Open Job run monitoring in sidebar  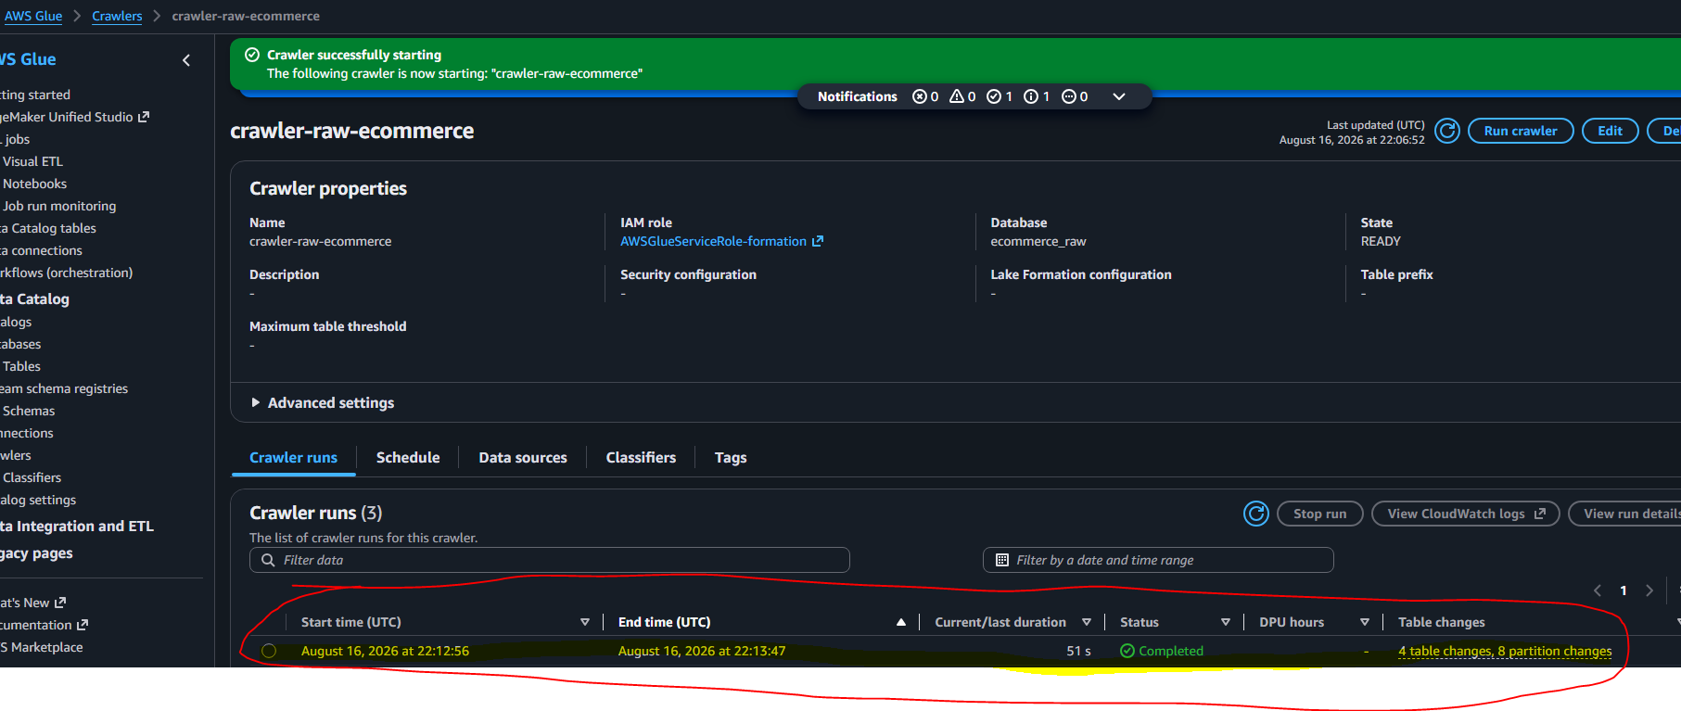tap(59, 206)
